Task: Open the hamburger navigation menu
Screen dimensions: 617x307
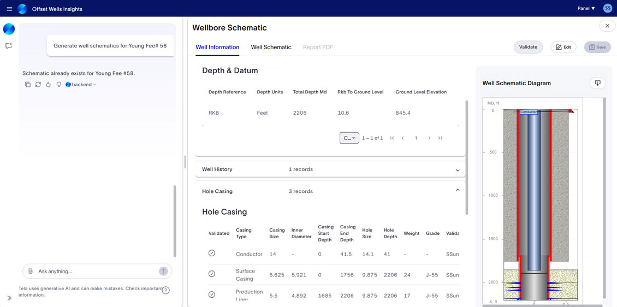Action: point(9,9)
